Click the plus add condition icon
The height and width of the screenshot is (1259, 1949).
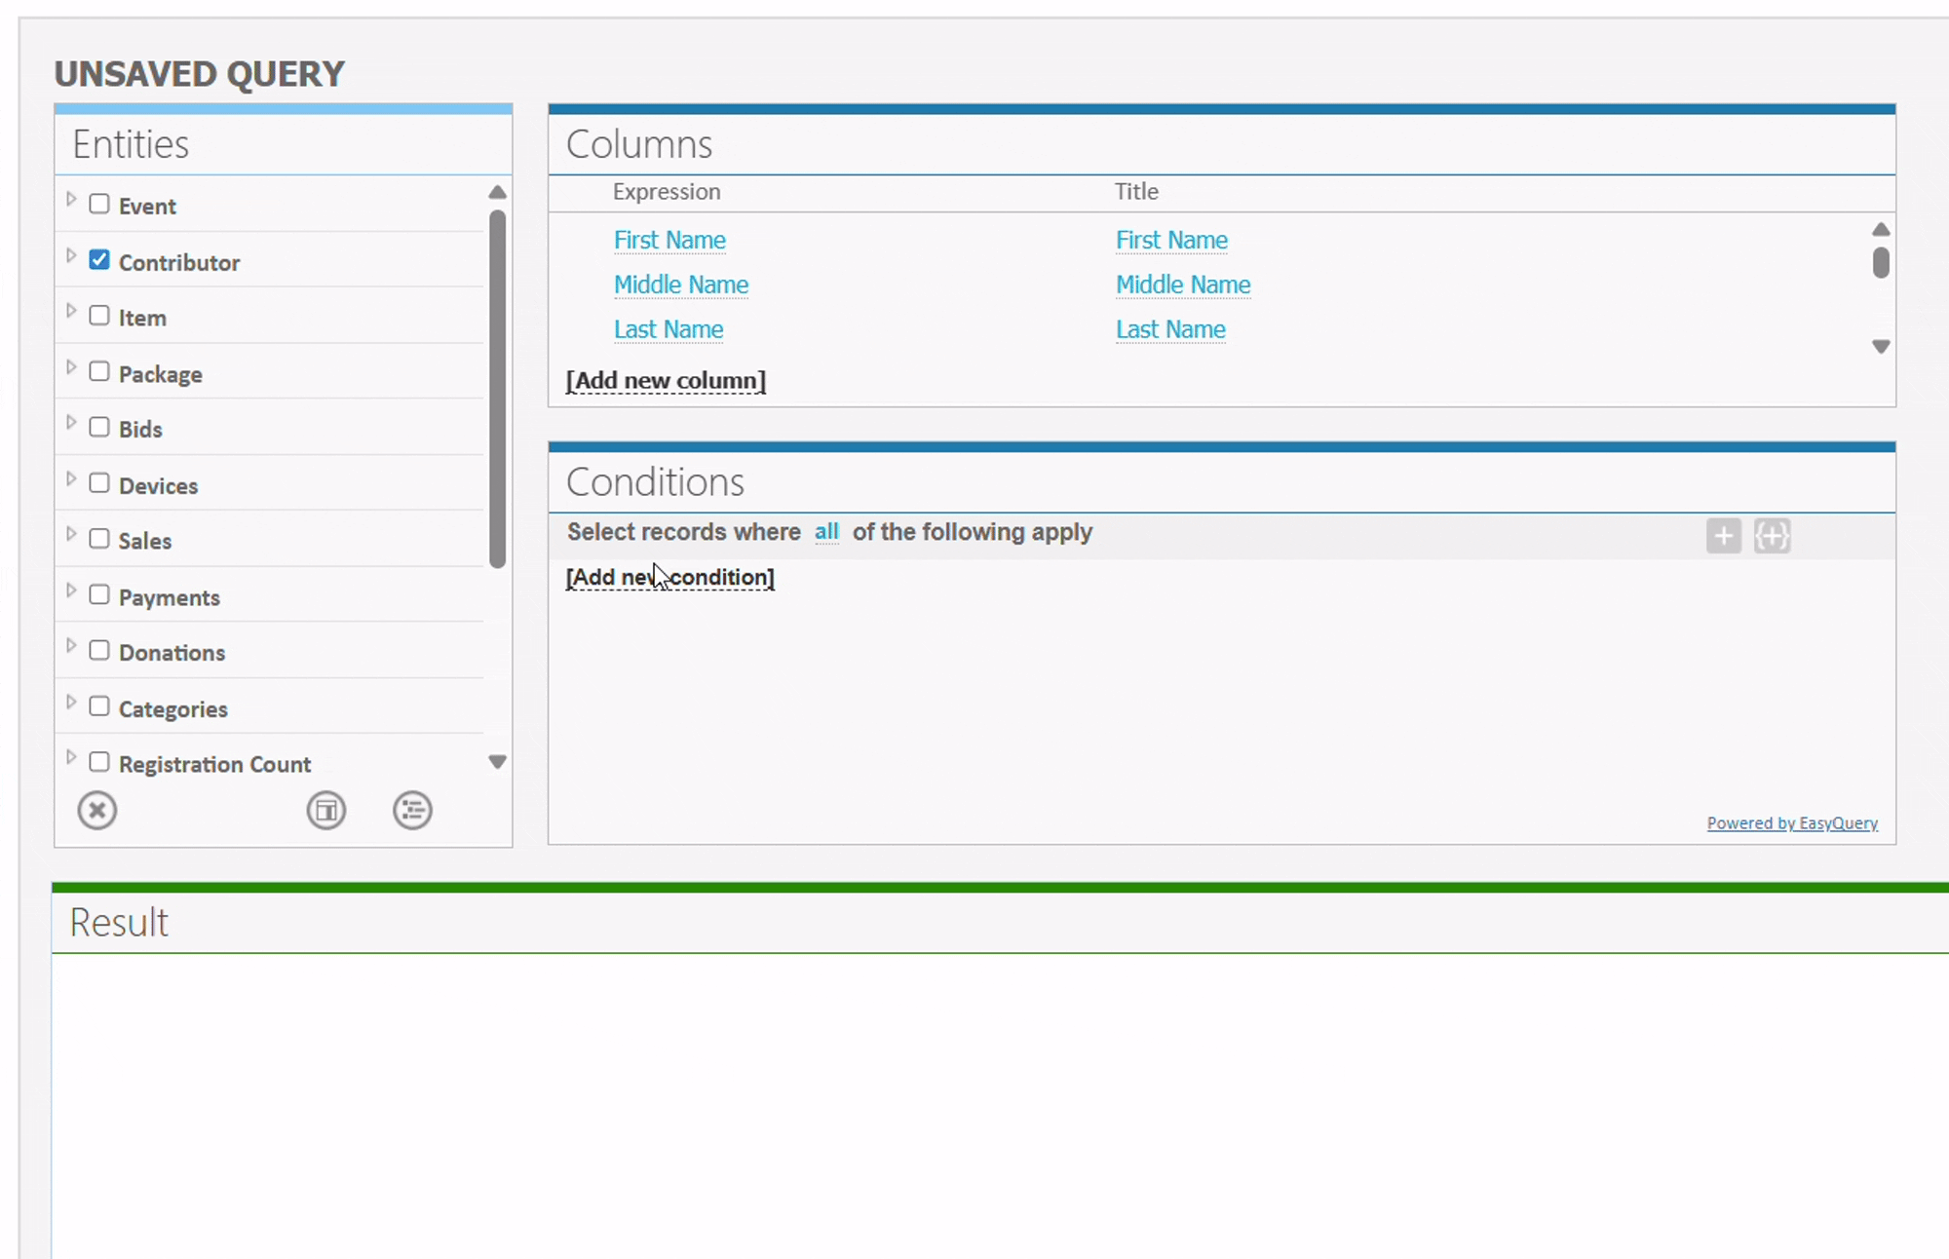[x=1723, y=536]
